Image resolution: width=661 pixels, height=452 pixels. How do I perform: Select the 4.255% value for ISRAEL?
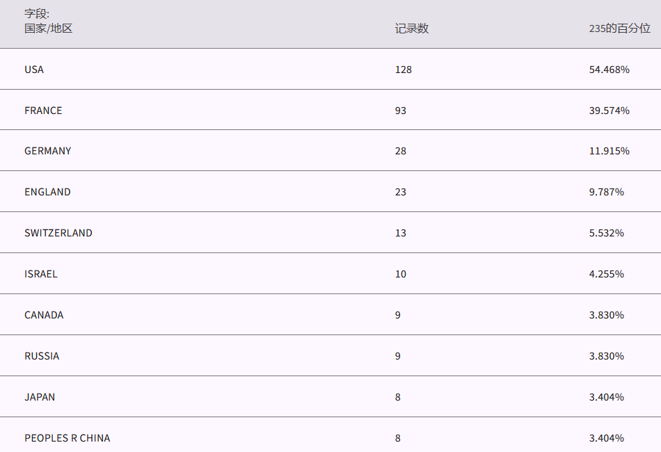tap(606, 274)
